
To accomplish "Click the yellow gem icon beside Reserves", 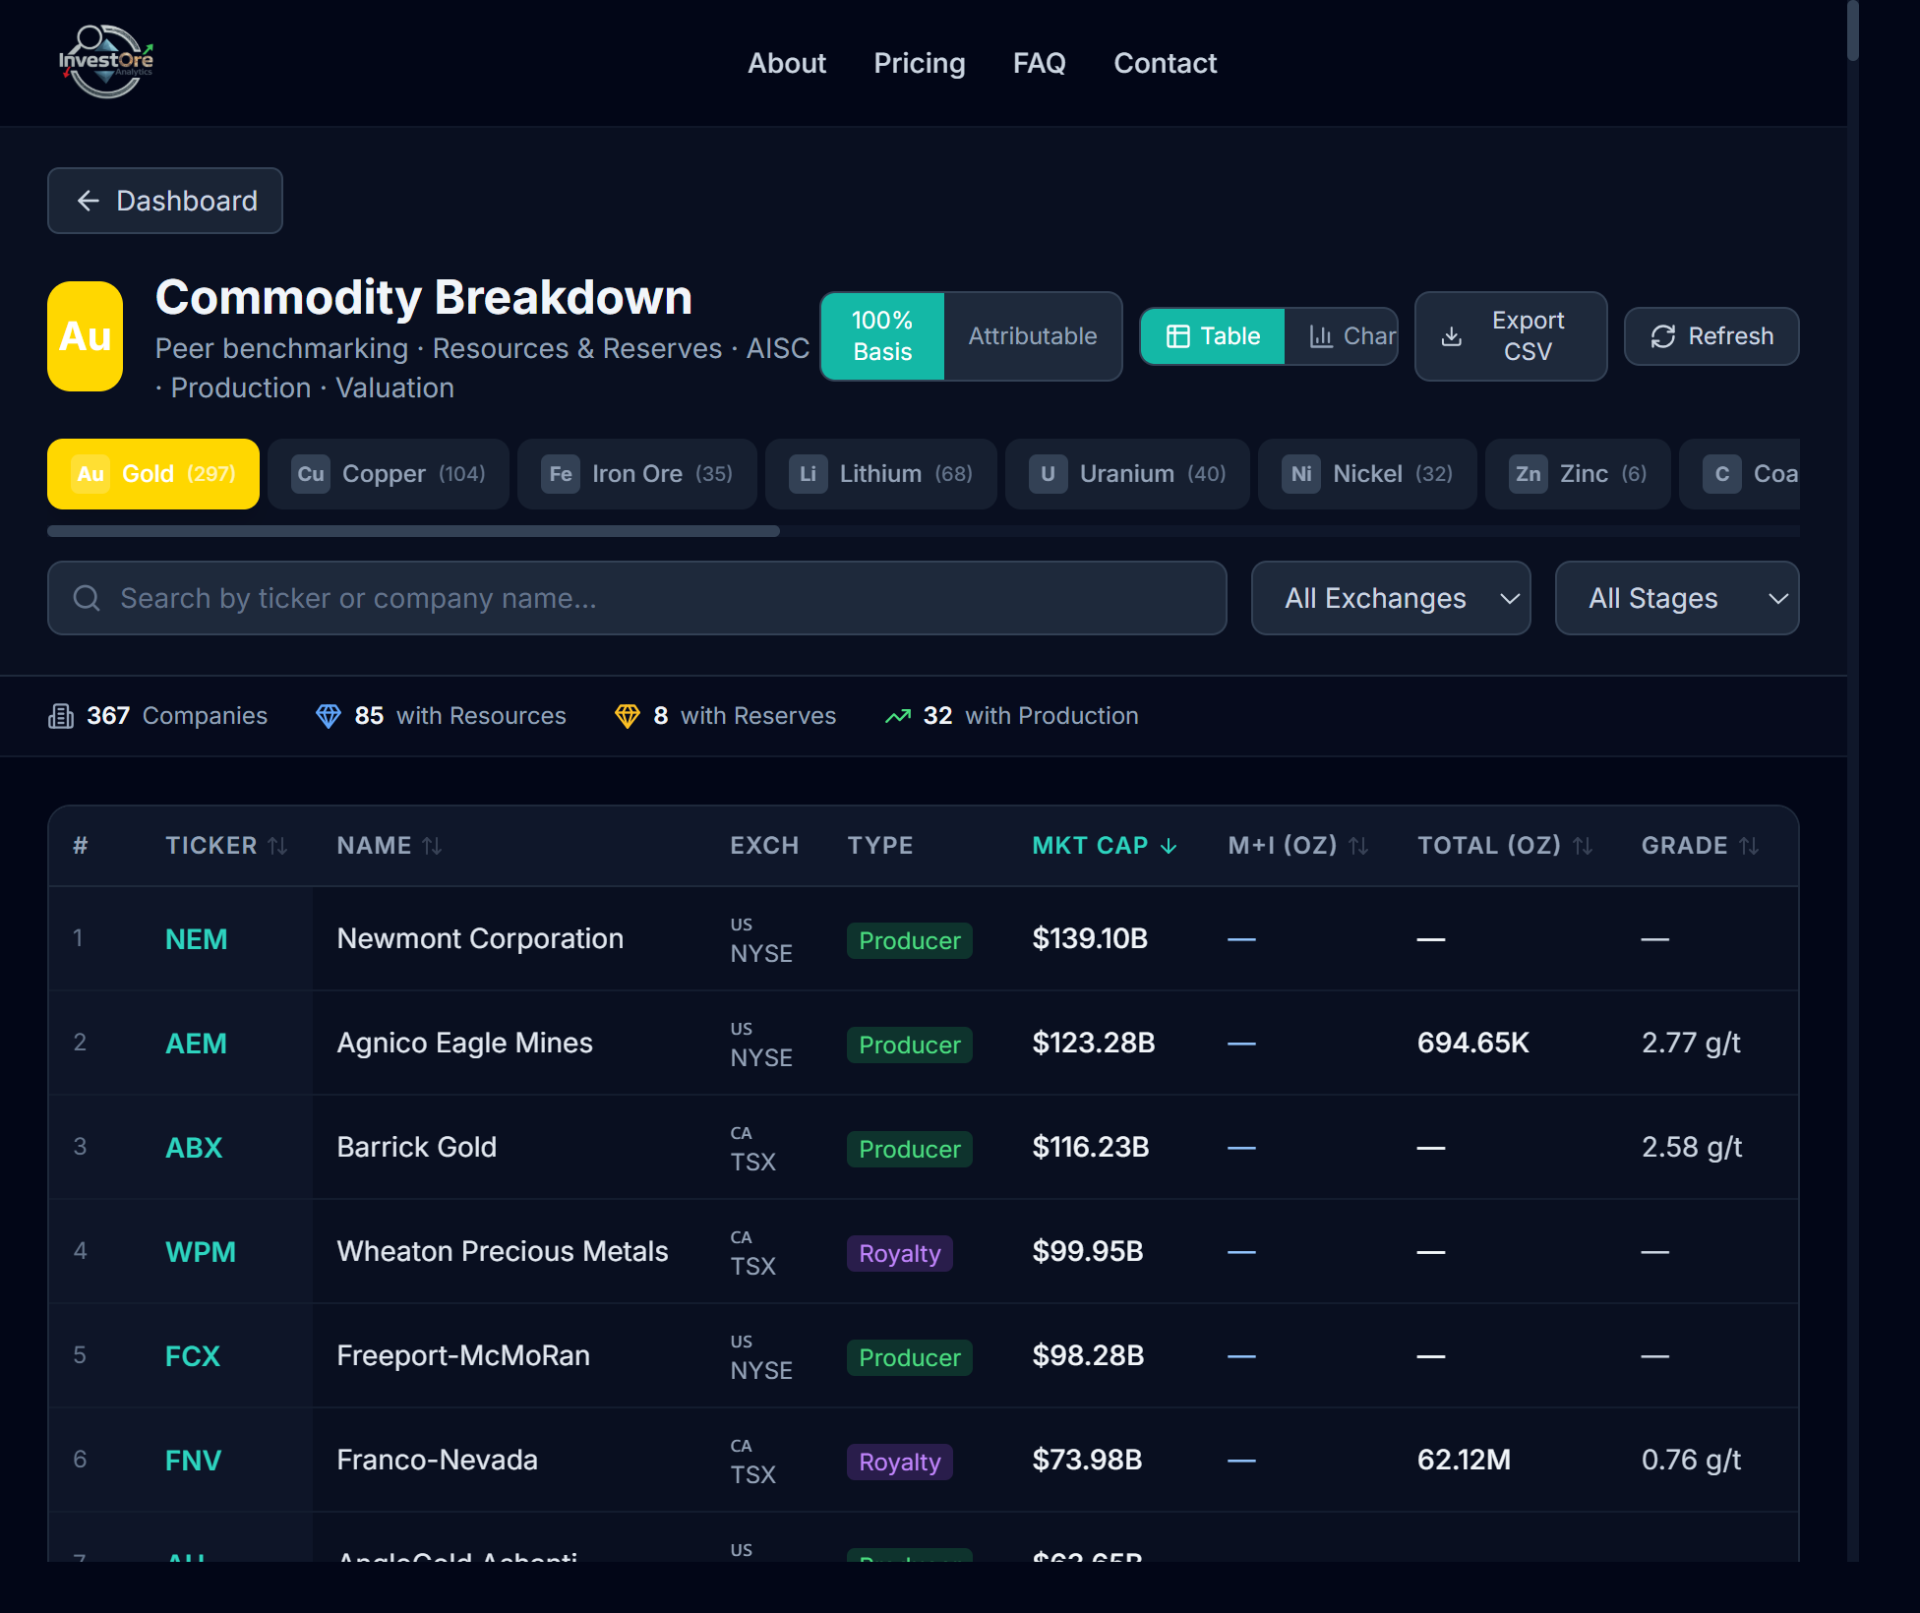I will tap(628, 716).
